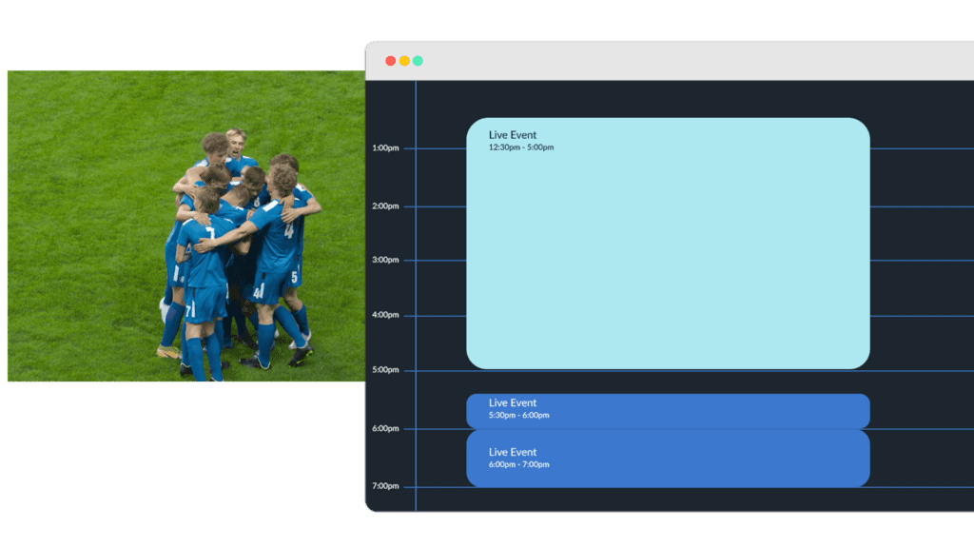
Task: Click the gray window title bar
Action: point(666,61)
